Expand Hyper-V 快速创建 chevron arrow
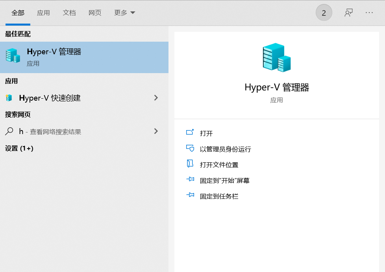This screenshot has width=385, height=272. [x=156, y=98]
